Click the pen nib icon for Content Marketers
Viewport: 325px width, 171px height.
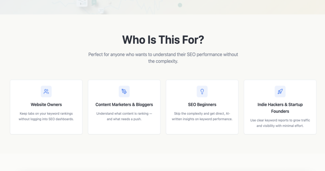point(124,92)
